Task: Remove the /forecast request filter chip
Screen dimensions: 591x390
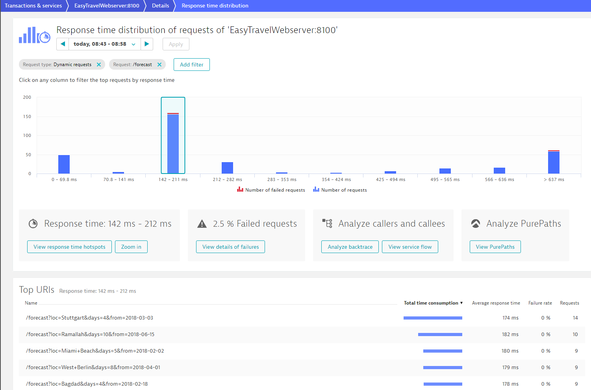Action: point(159,65)
